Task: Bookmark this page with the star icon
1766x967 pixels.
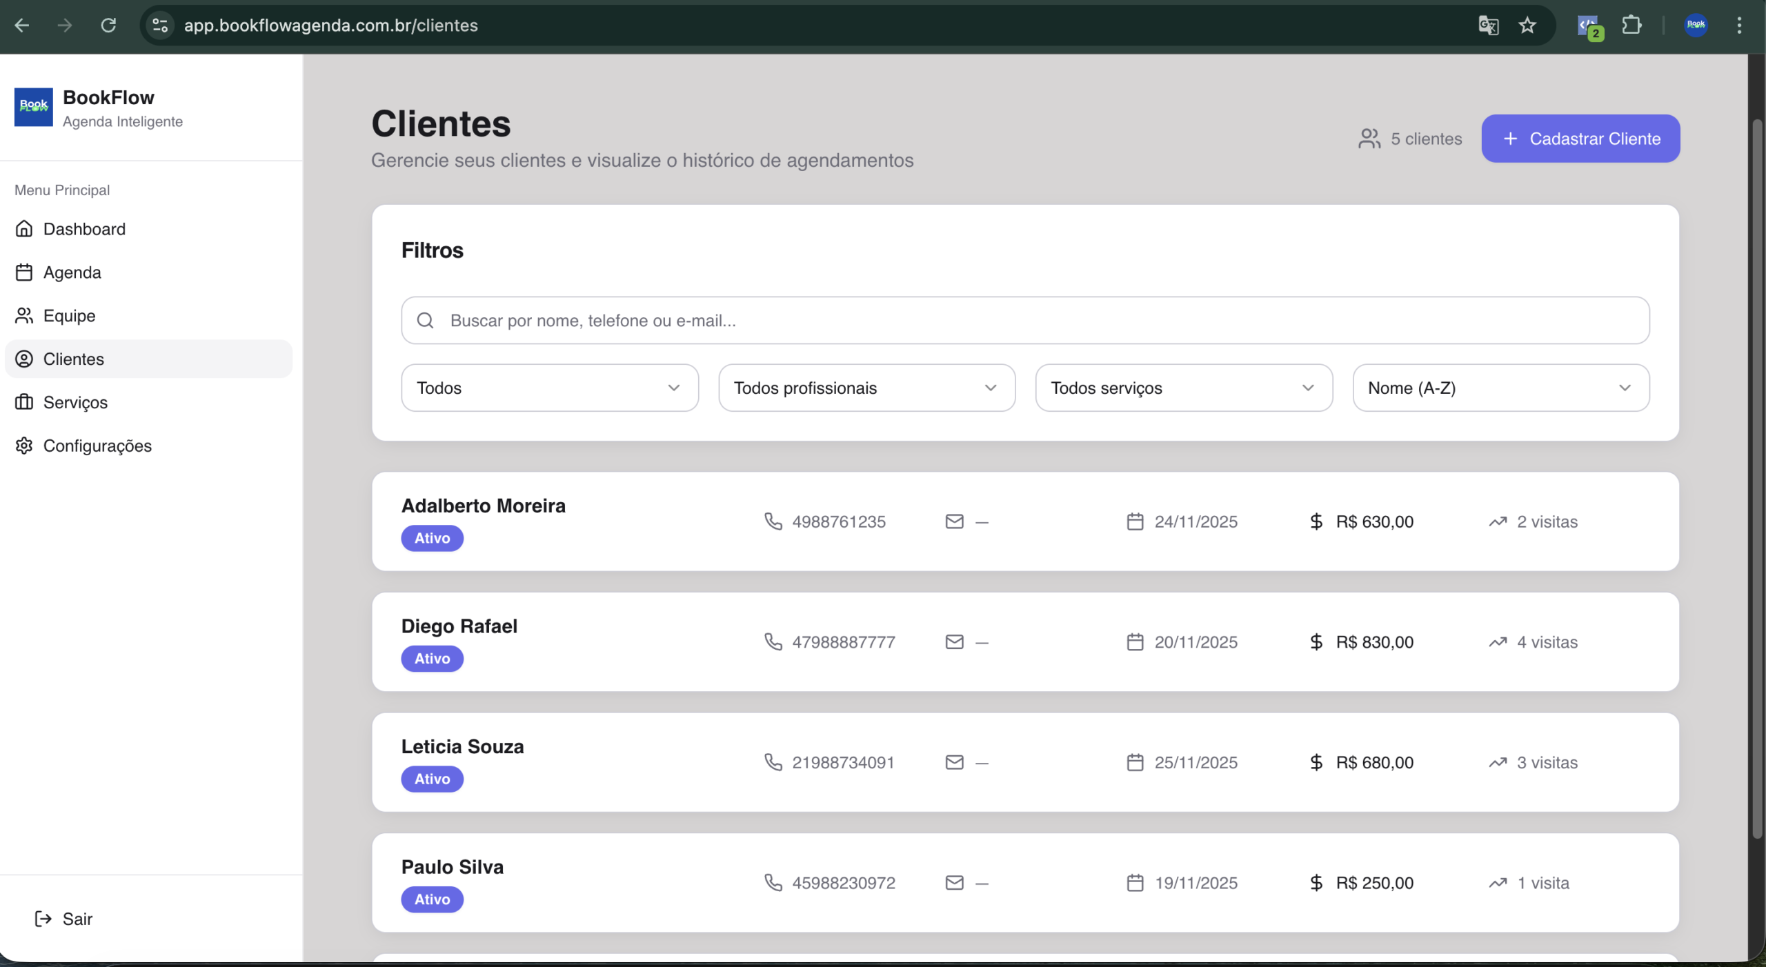Action: point(1527,26)
